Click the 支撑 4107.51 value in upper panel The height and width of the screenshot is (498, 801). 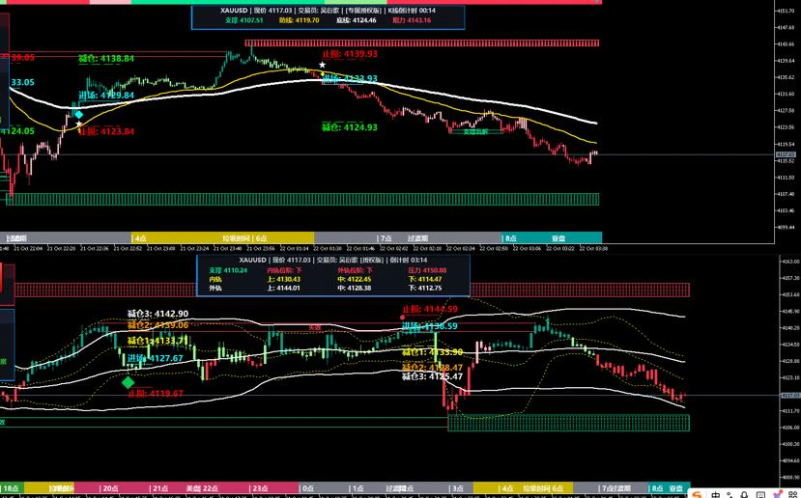point(243,20)
